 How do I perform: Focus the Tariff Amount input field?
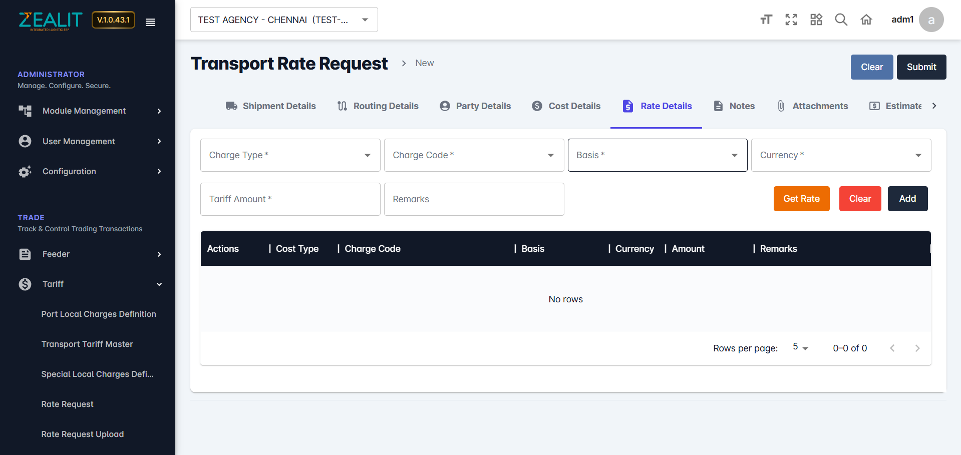290,199
